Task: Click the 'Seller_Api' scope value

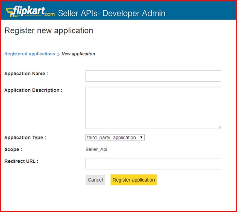Action: point(96,149)
